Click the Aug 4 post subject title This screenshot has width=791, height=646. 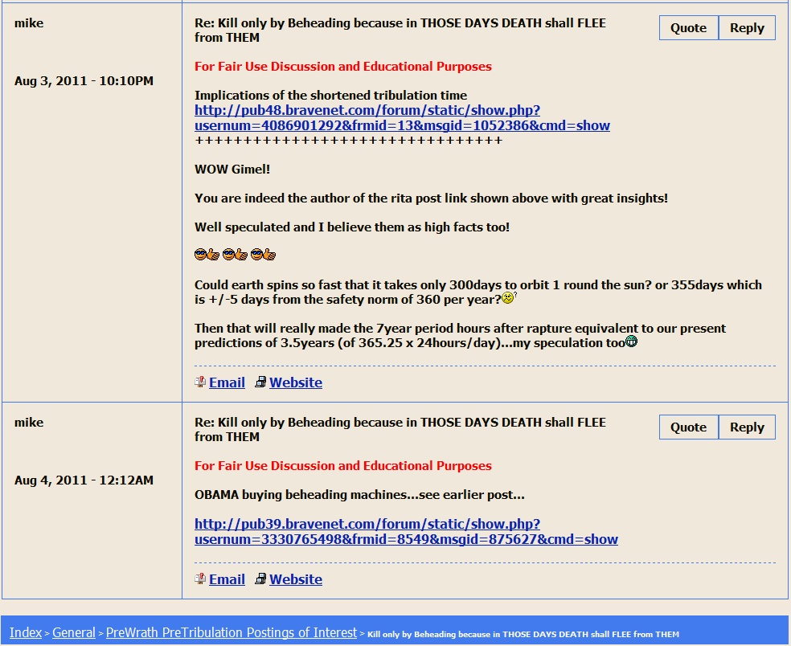coord(400,430)
